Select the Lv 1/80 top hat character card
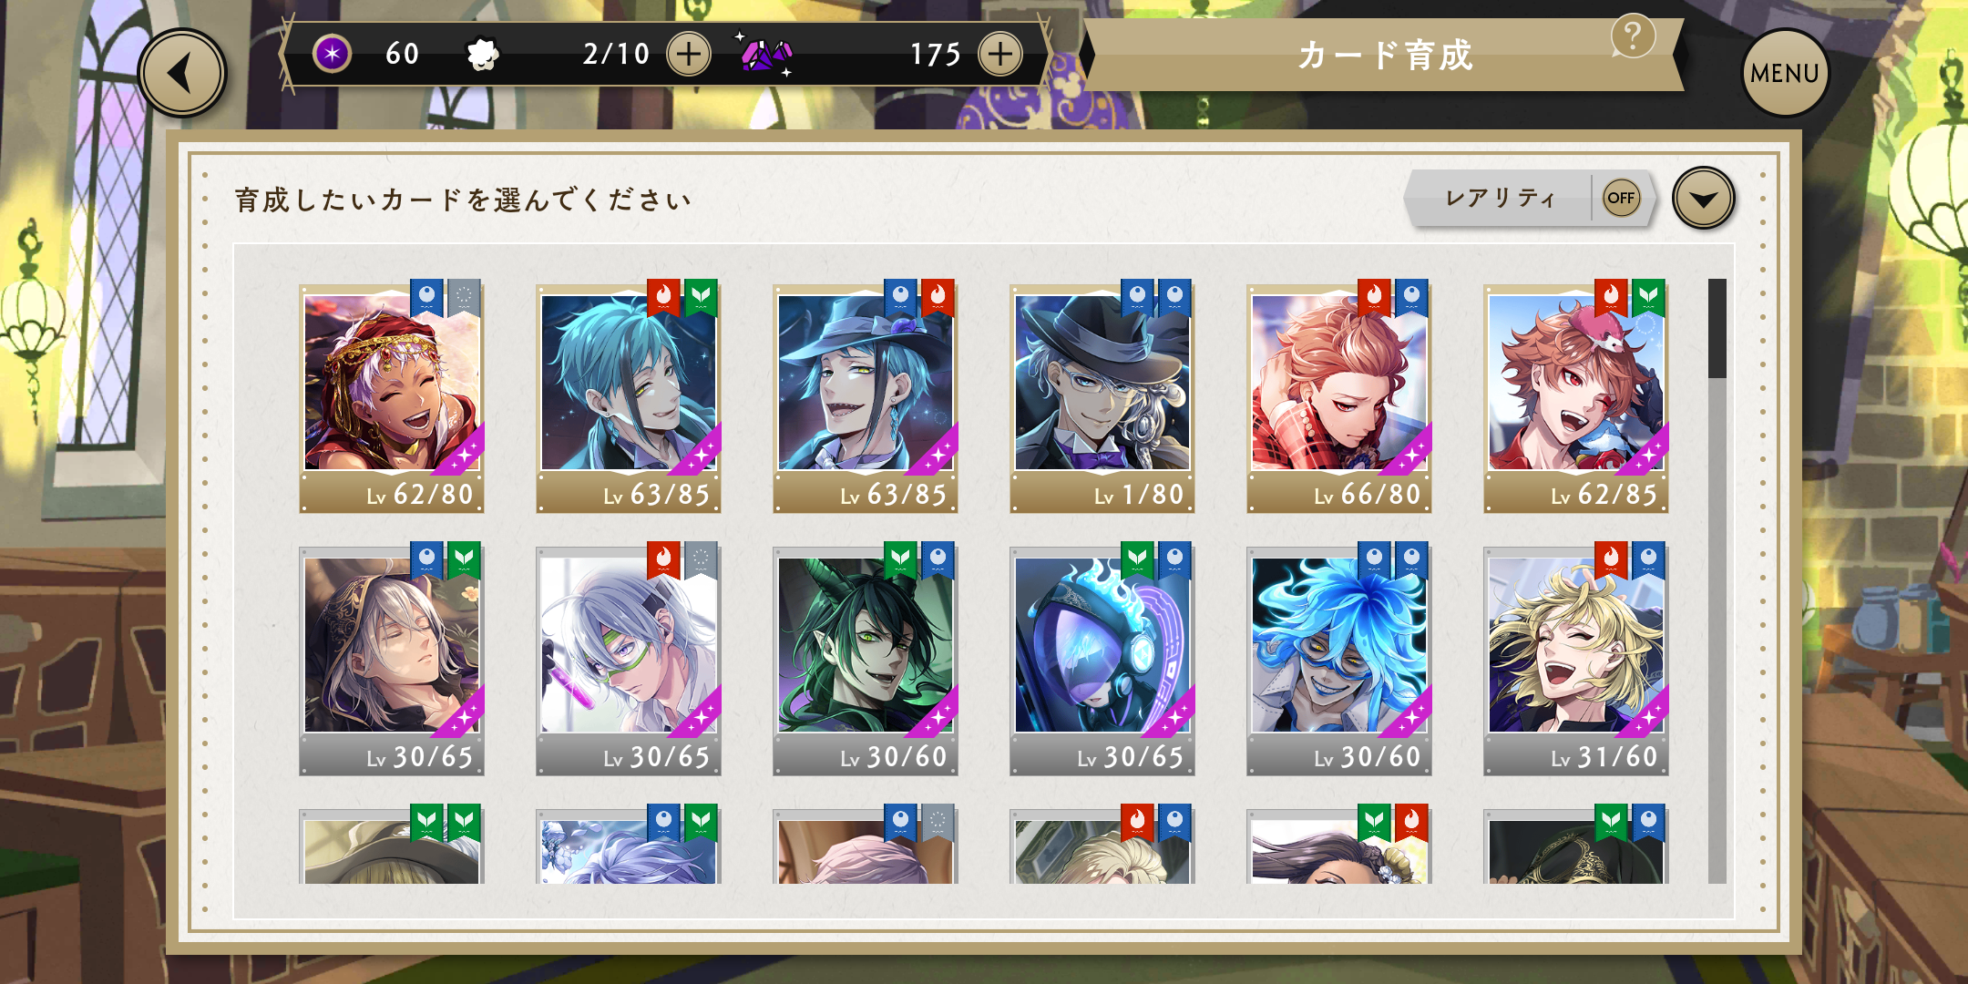Viewport: 1968px width, 984px height. (x=1102, y=397)
